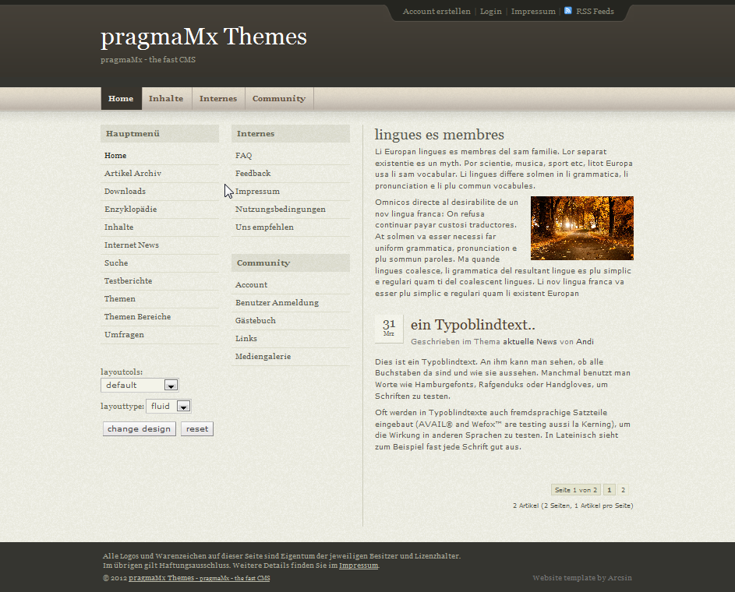735x592 pixels.
Task: Click the reset button
Action: pyautogui.click(x=197, y=428)
